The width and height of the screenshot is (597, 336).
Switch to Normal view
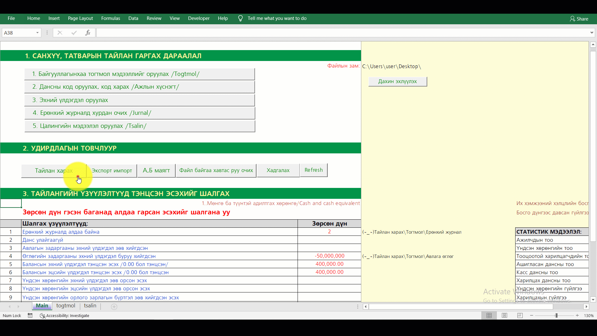[489, 315]
